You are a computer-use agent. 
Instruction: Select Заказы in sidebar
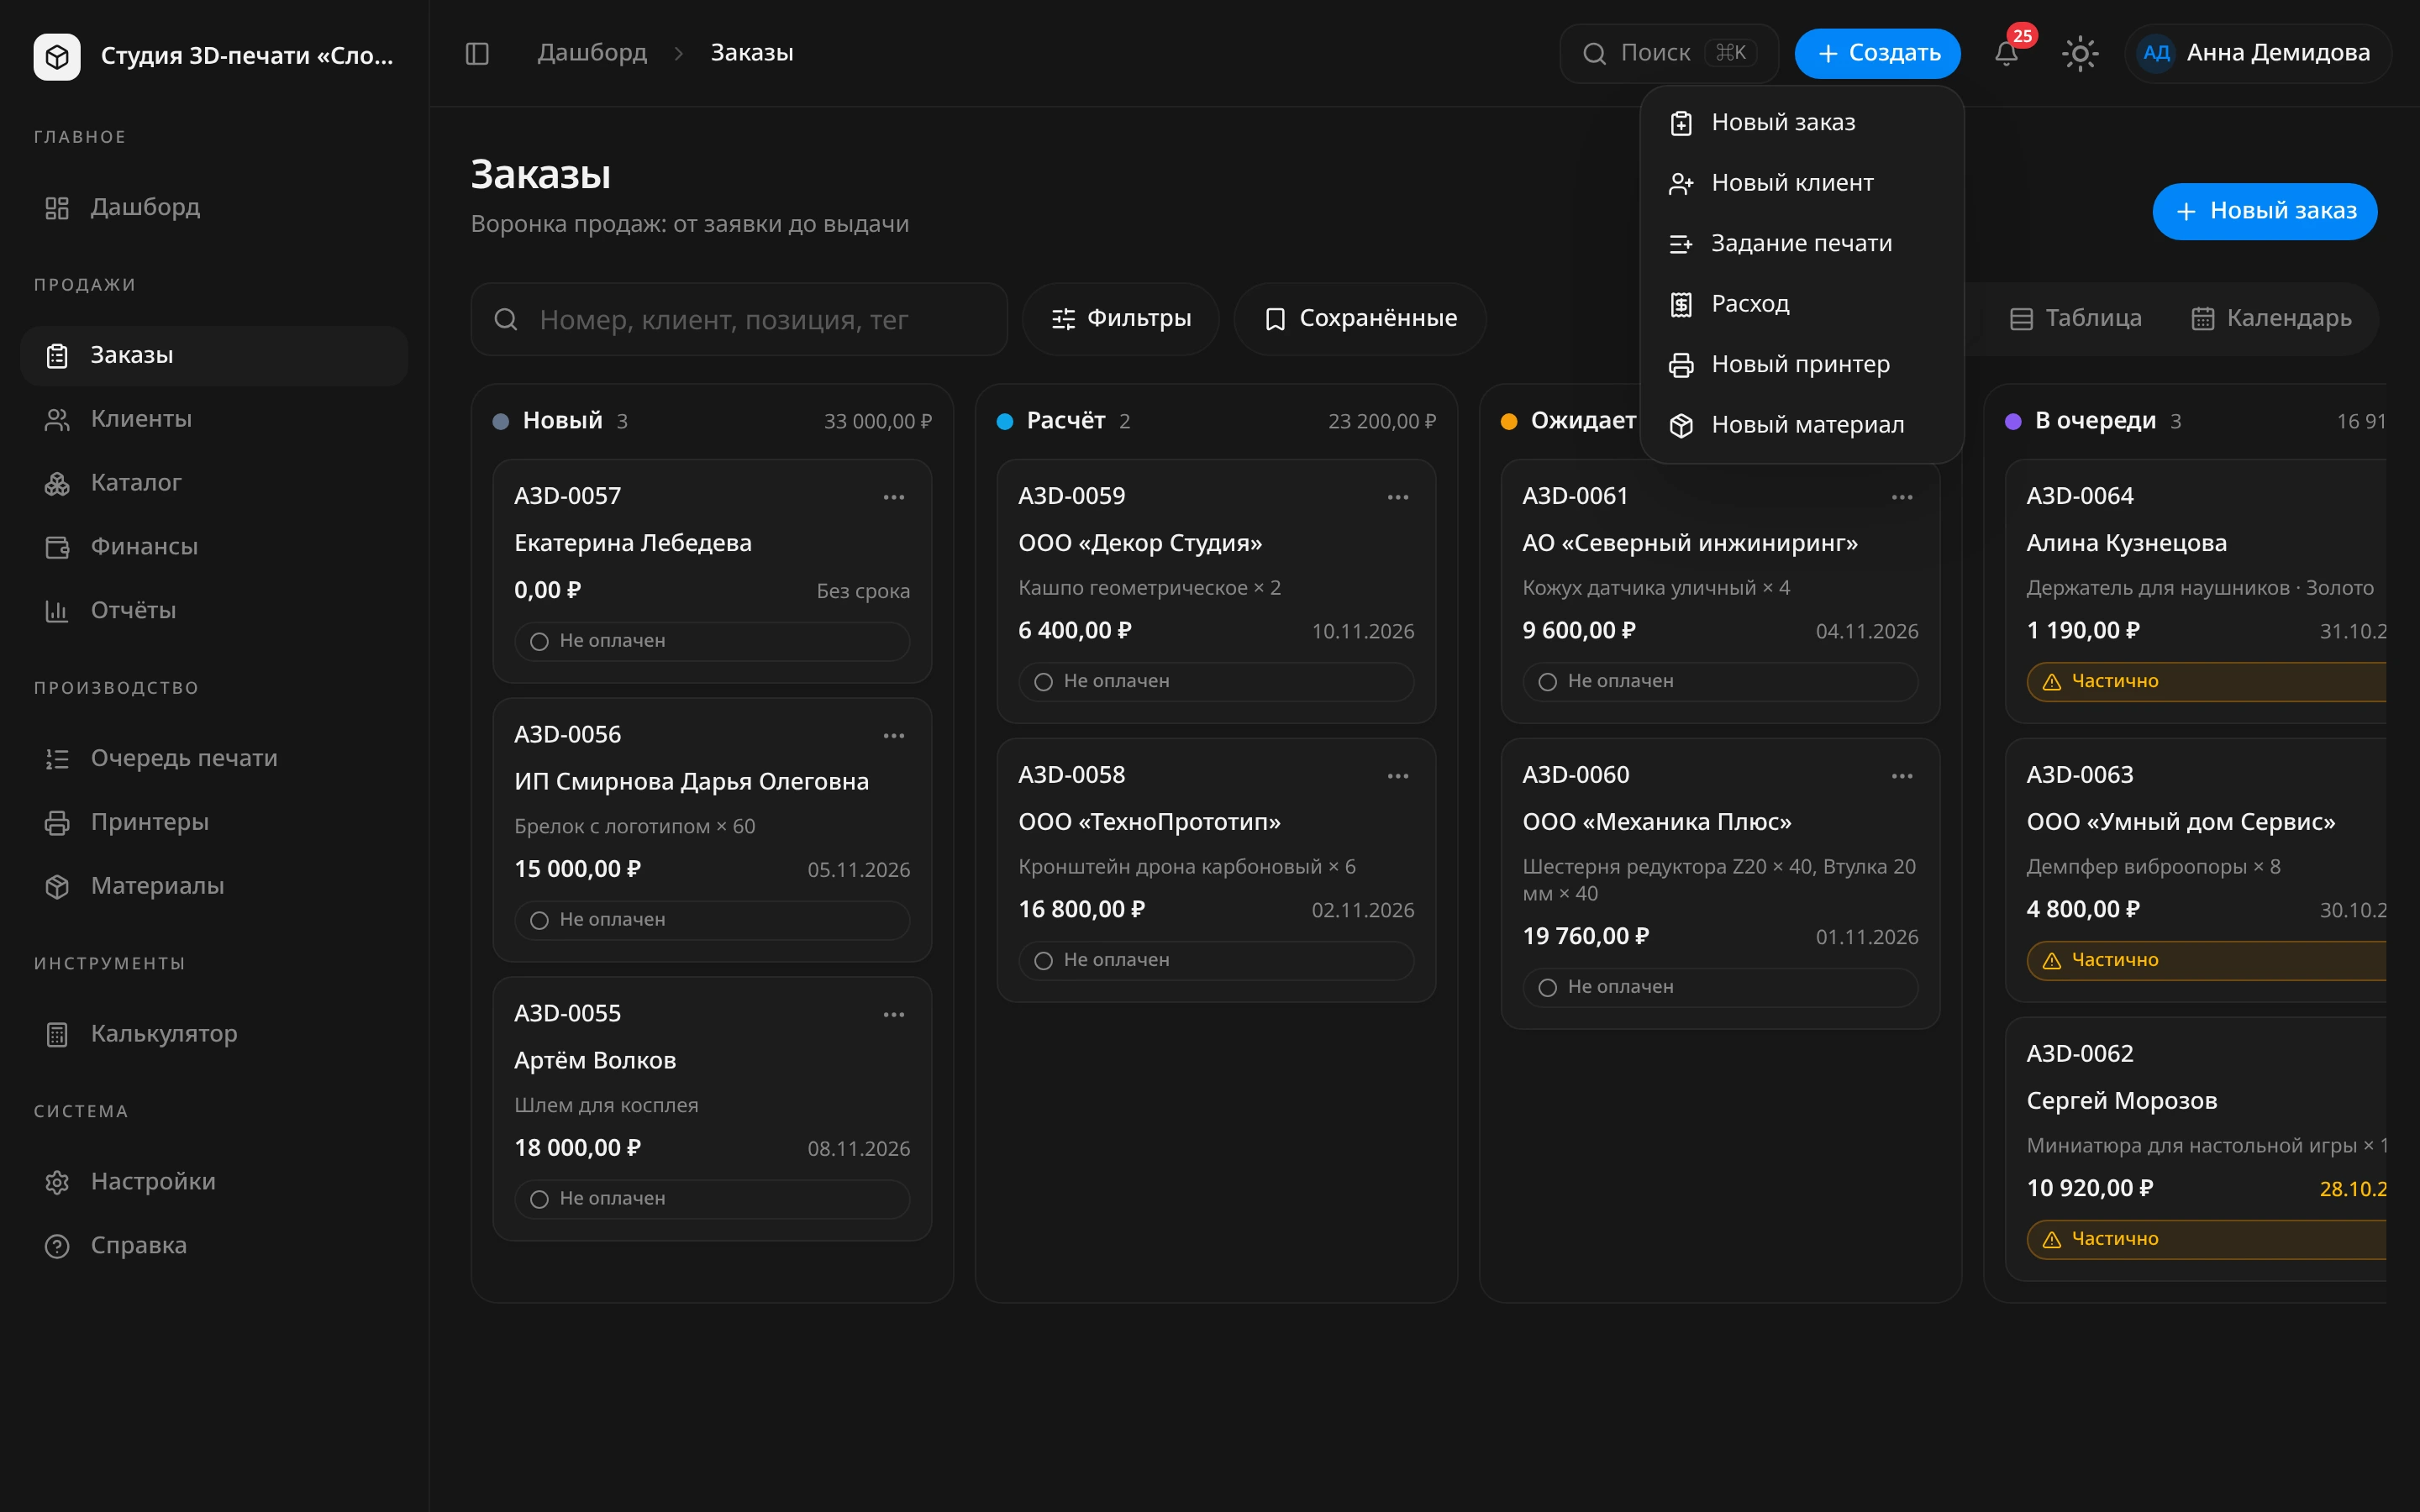pos(214,356)
